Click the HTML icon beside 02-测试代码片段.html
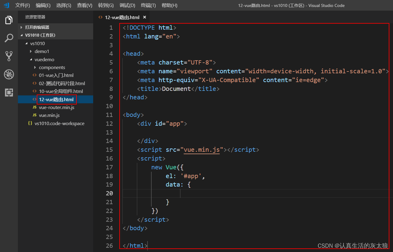This screenshot has height=252, width=393. [x=35, y=83]
